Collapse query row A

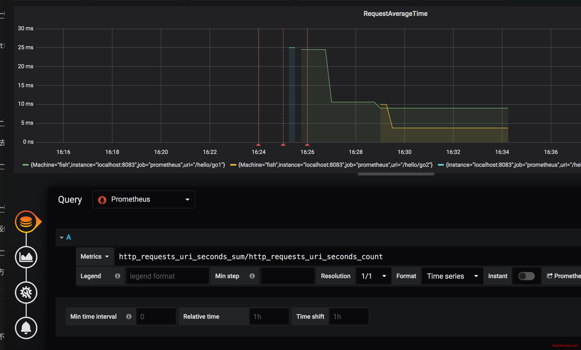[62, 237]
